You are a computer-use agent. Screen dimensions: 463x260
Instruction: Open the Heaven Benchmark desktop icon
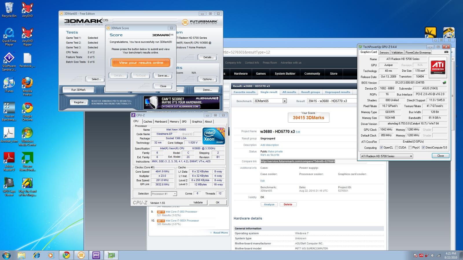pos(9,112)
